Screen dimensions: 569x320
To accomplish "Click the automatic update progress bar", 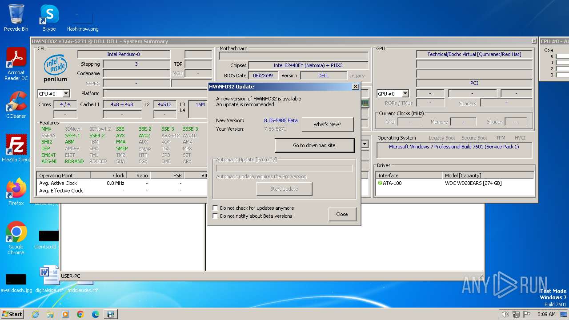I will pyautogui.click(x=284, y=168).
